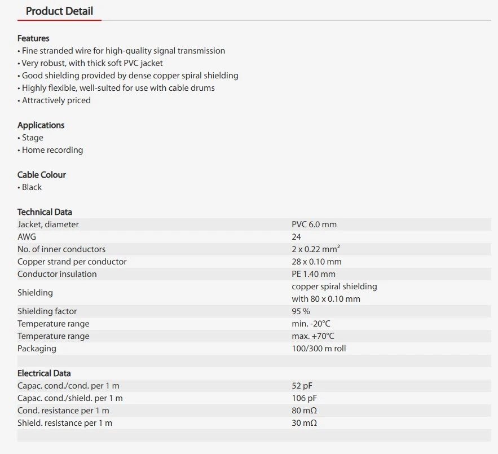498x454 pixels.
Task: Click the '100/300 m roll' packaging value
Action: click(x=319, y=349)
